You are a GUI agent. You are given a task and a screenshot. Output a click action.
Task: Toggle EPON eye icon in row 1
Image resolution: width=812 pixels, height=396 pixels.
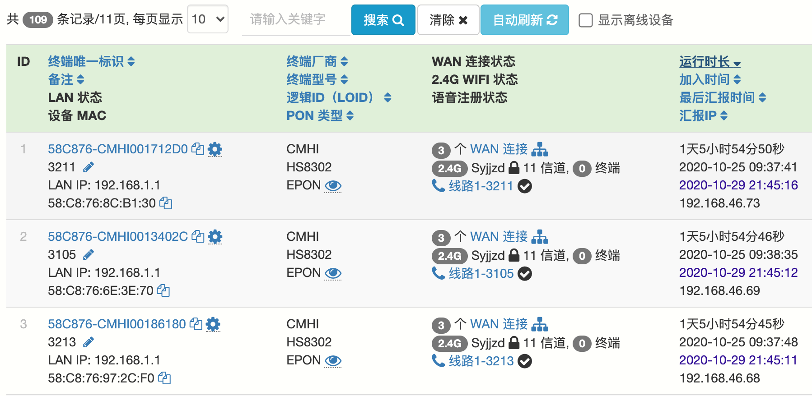click(333, 186)
